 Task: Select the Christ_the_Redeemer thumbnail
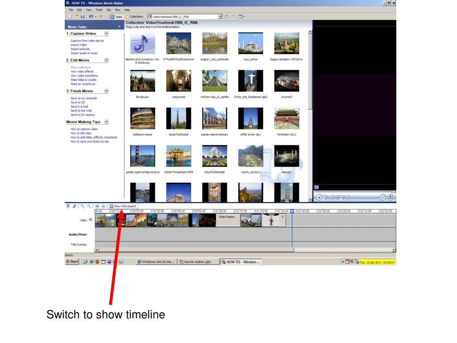click(251, 81)
